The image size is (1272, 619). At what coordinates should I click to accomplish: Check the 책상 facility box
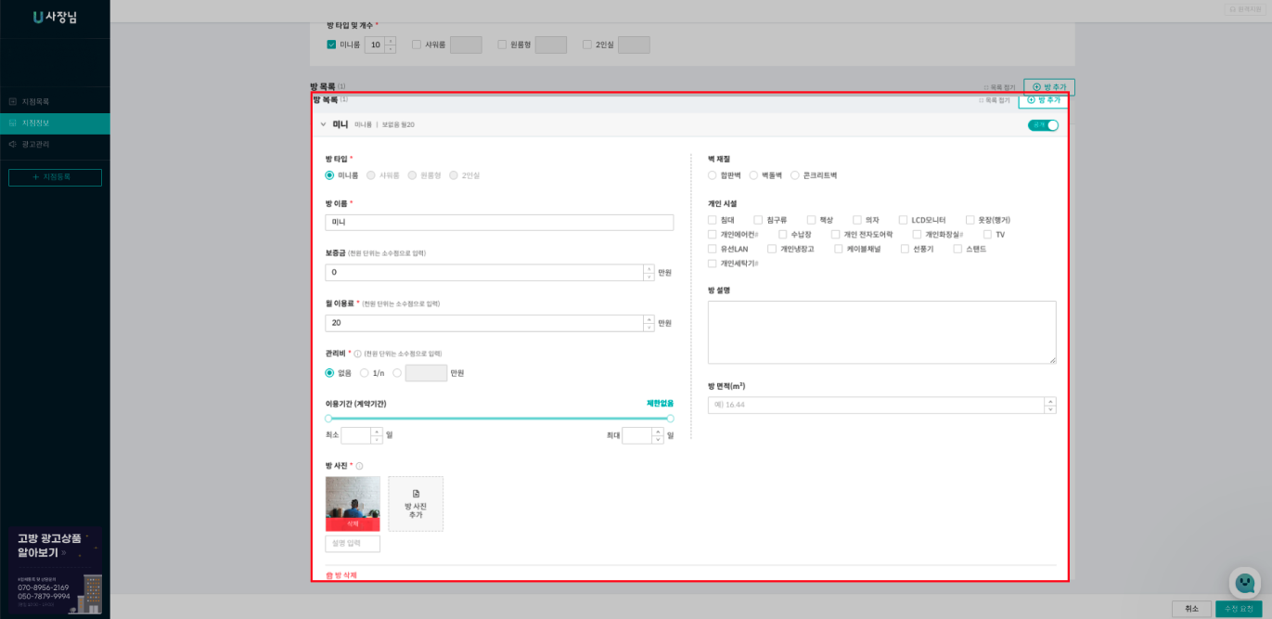[x=812, y=220]
